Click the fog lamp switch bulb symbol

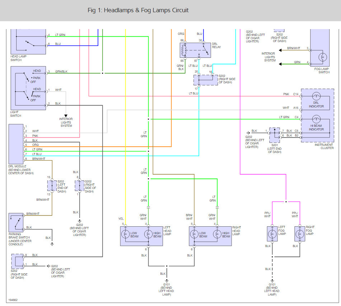pyautogui.click(x=323, y=57)
